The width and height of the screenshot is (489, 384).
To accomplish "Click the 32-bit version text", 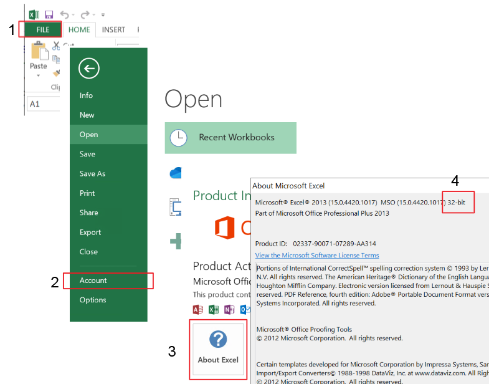I will [456, 203].
